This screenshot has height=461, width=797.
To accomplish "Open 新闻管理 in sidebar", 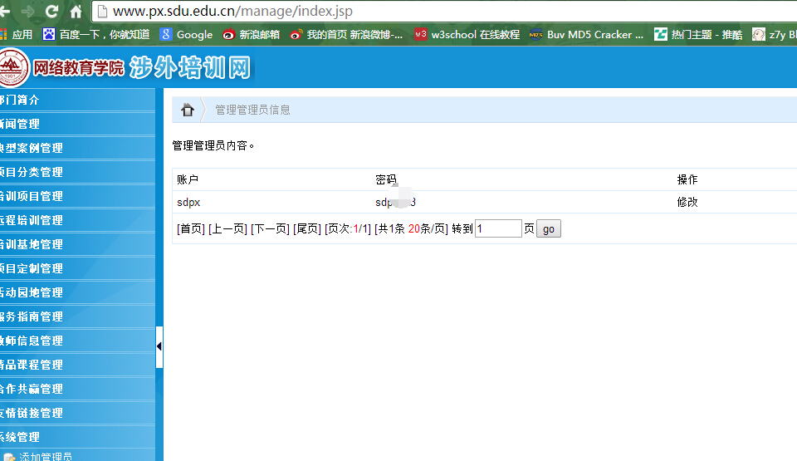I will pyautogui.click(x=77, y=124).
